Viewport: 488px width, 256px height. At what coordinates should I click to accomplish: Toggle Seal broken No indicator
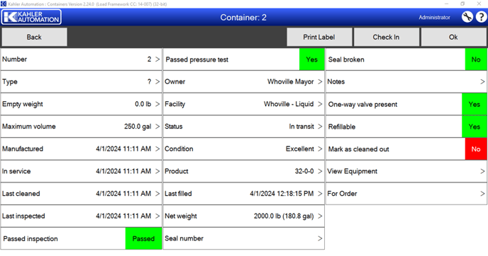pos(476,59)
